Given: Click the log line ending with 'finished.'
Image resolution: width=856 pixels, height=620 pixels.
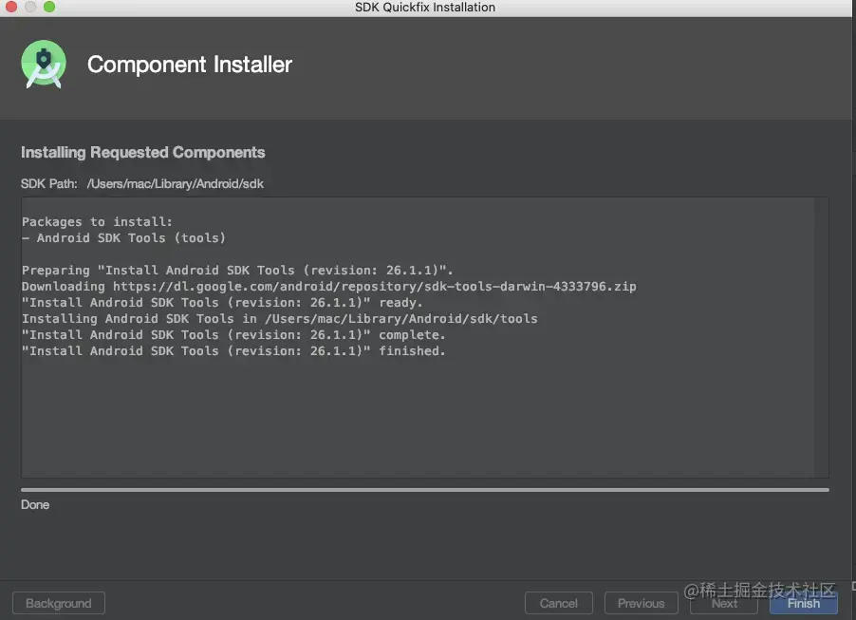Looking at the screenshot, I should click(233, 351).
